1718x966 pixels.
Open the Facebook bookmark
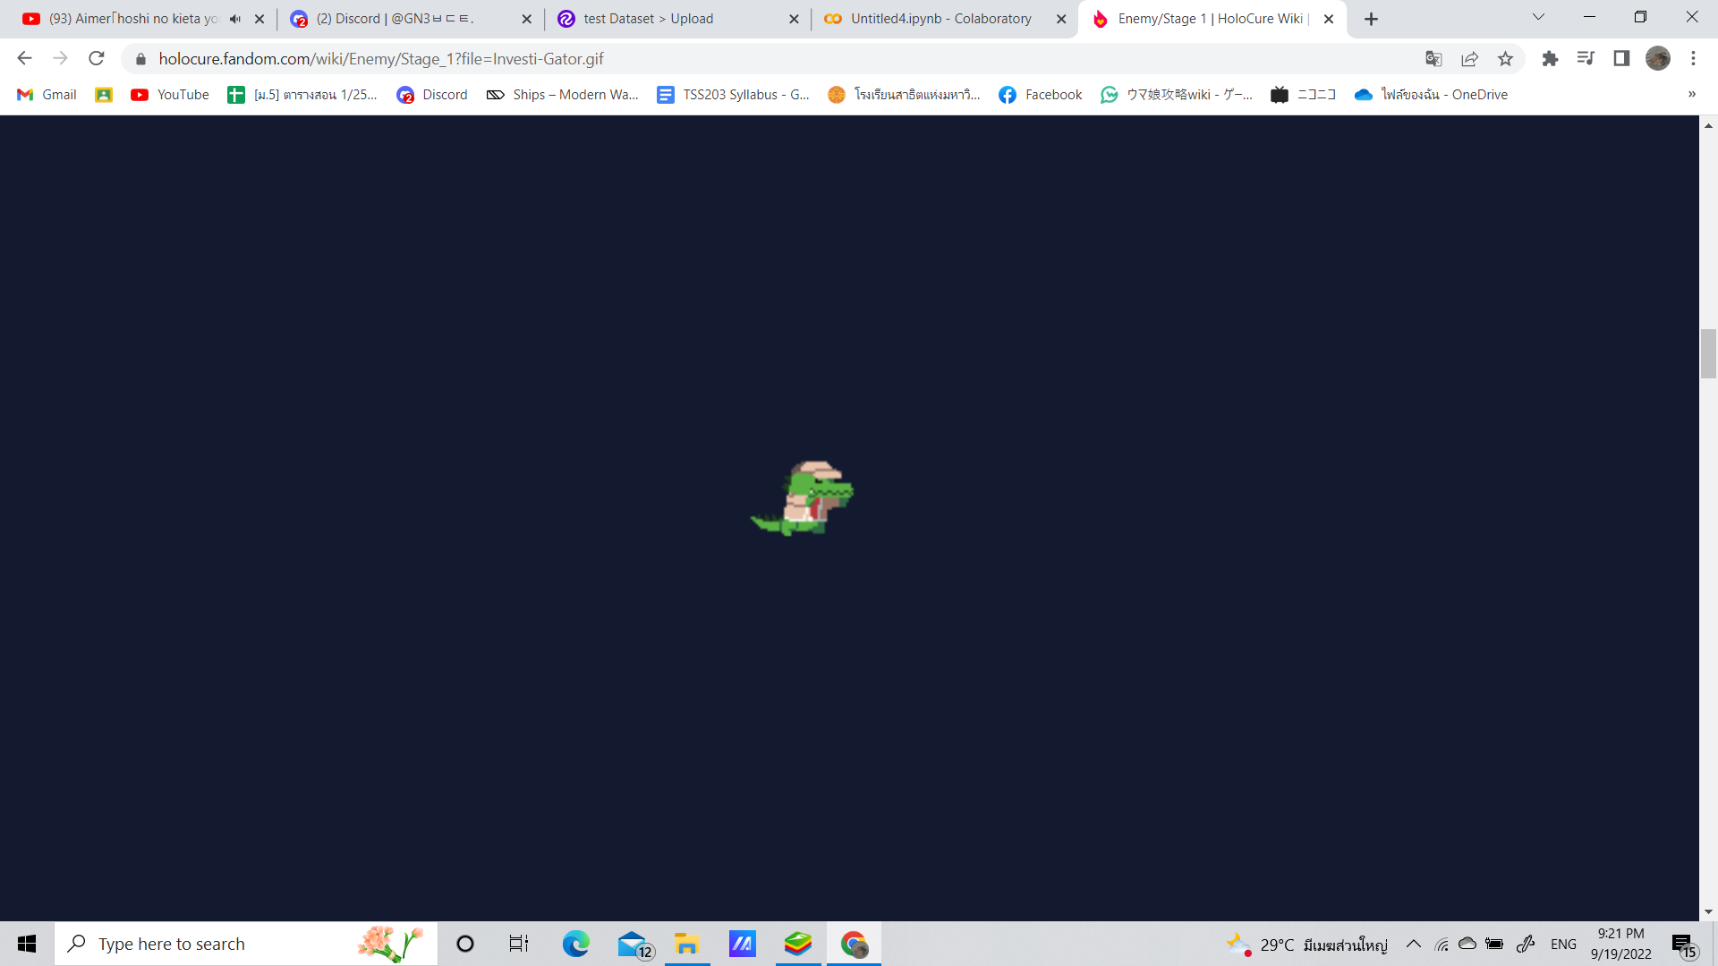[x=1040, y=95]
